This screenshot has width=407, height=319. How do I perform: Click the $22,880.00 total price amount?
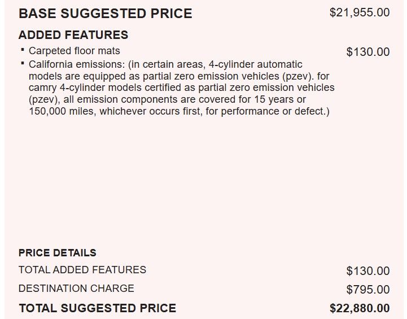point(360,308)
